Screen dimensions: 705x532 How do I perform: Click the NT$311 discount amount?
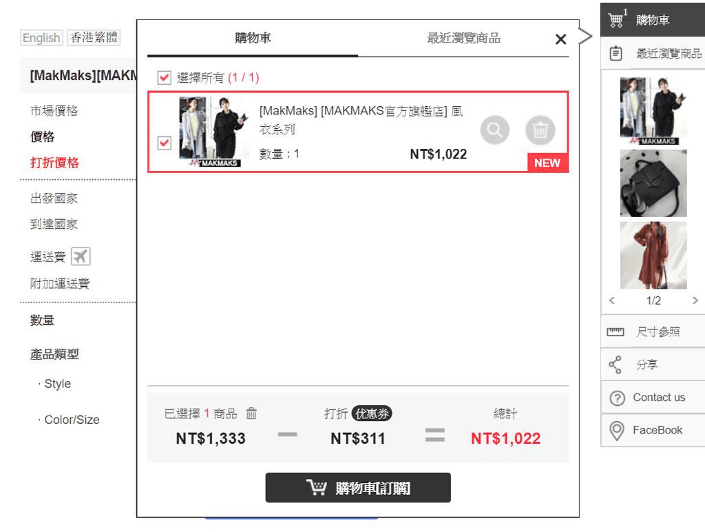[358, 438]
